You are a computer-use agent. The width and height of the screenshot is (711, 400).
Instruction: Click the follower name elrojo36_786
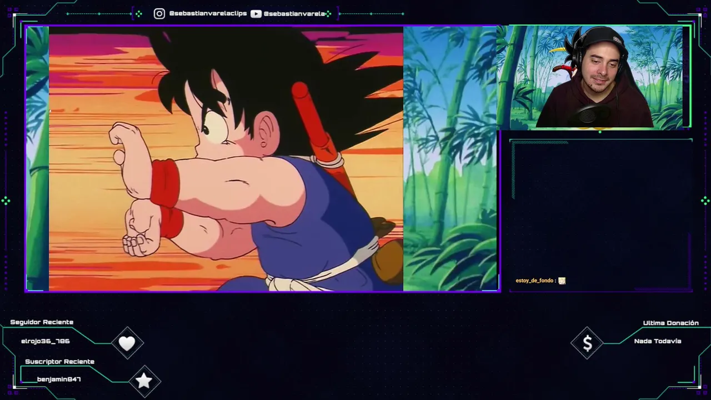[x=46, y=341]
